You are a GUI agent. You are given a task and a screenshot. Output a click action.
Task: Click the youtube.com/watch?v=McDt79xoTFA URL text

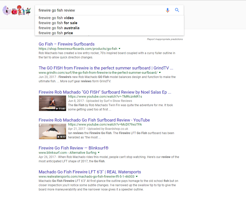click(x=105, y=125)
